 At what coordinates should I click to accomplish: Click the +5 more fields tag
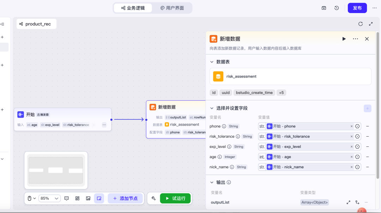tap(282, 93)
